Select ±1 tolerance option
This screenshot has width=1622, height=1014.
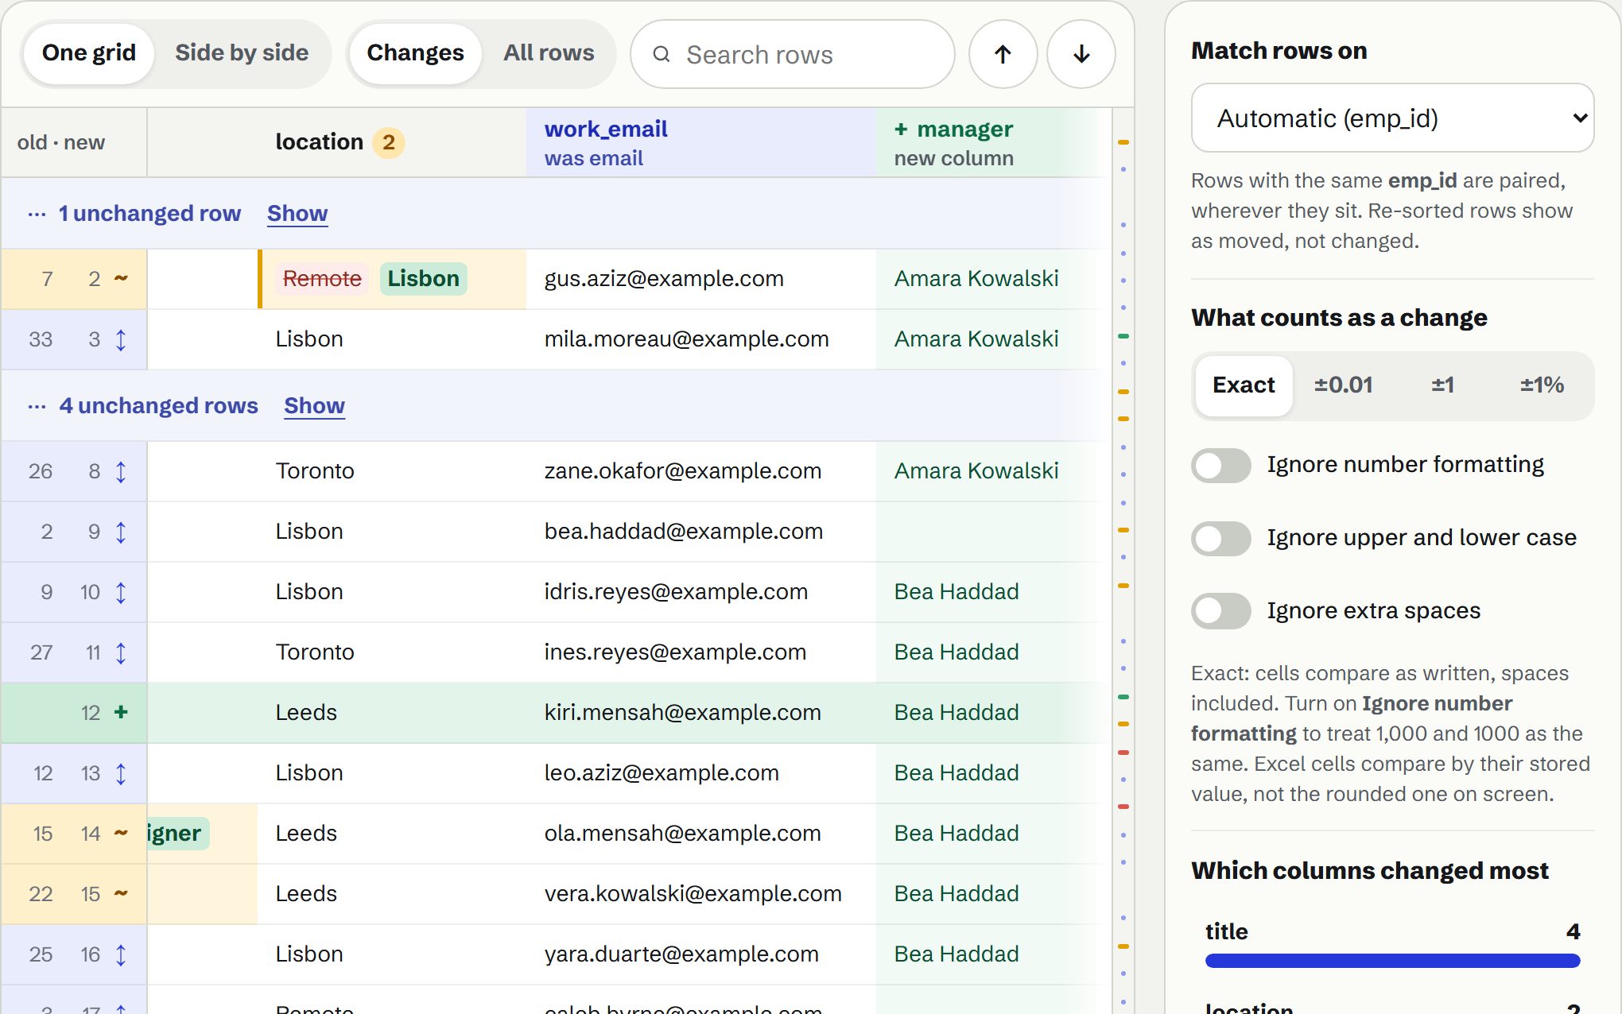coord(1442,385)
